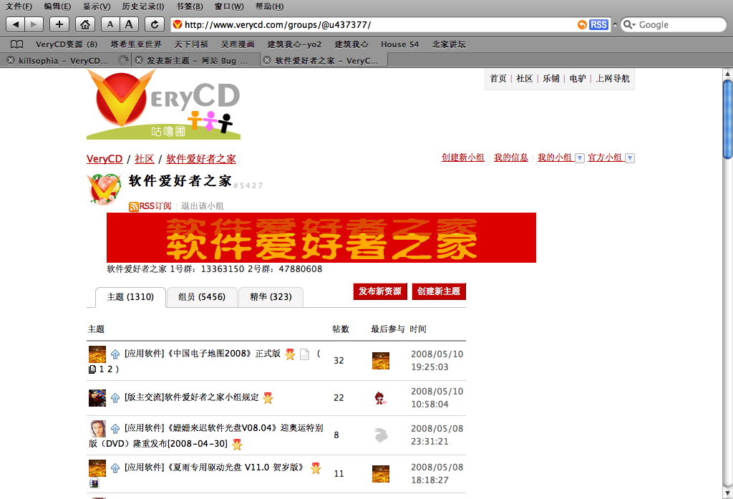Viewport: 733px width, 499px height.
Task: Add bookmark with the plus button
Action: pyautogui.click(x=59, y=24)
